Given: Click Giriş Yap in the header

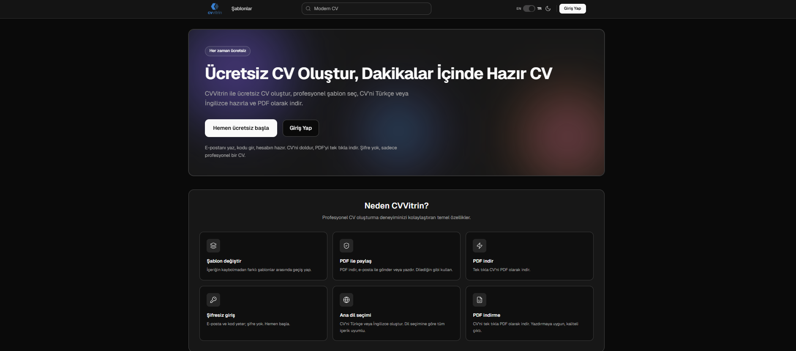Looking at the screenshot, I should (x=572, y=8).
